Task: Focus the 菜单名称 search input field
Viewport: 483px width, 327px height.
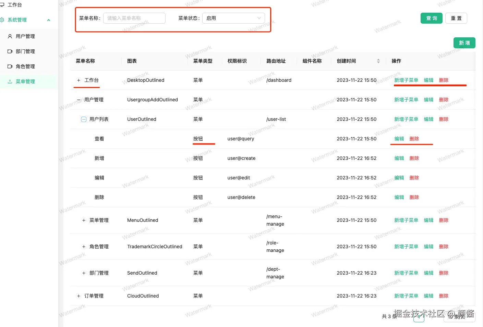Action: pos(134,18)
